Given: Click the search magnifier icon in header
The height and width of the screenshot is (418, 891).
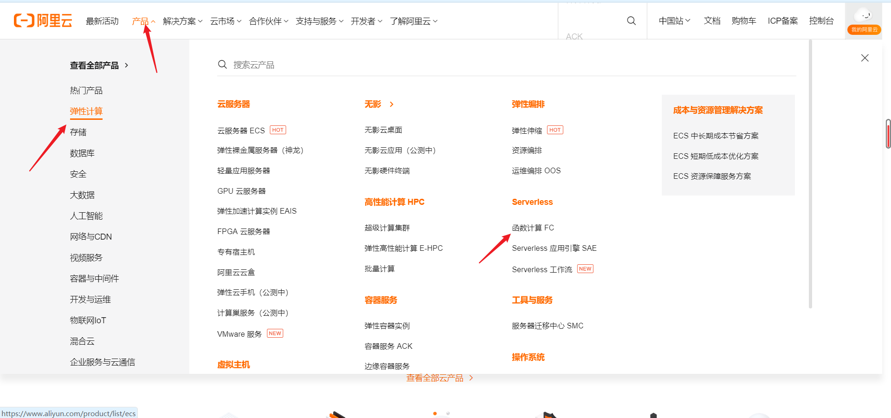Looking at the screenshot, I should 631,20.
